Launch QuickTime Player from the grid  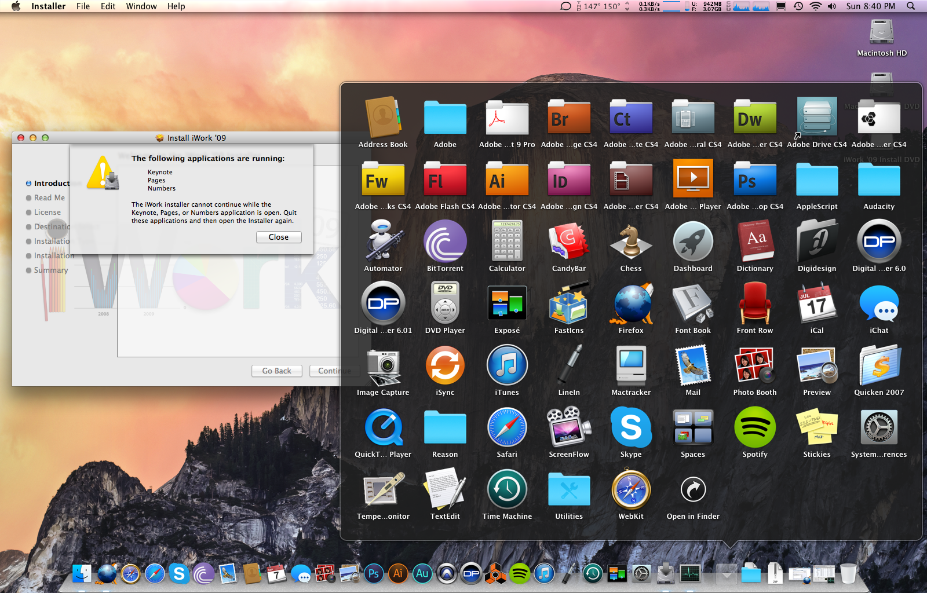coord(383,427)
